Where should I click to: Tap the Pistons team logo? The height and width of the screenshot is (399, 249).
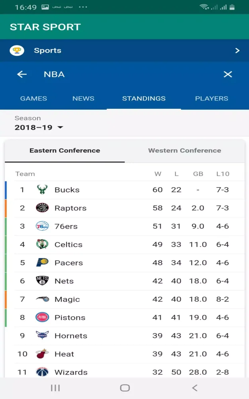click(42, 317)
